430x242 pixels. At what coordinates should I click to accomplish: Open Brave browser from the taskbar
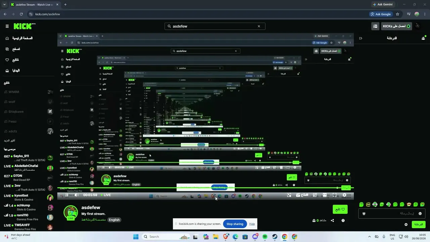[x=225, y=237]
